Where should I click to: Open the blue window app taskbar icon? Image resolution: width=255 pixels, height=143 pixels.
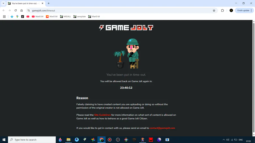point(167,140)
